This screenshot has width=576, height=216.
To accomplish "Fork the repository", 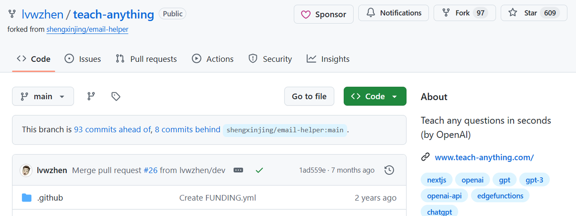I will [x=463, y=13].
